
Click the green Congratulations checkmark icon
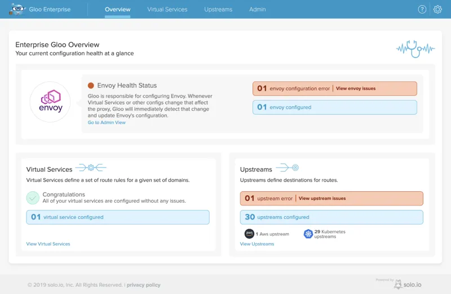[33, 198]
